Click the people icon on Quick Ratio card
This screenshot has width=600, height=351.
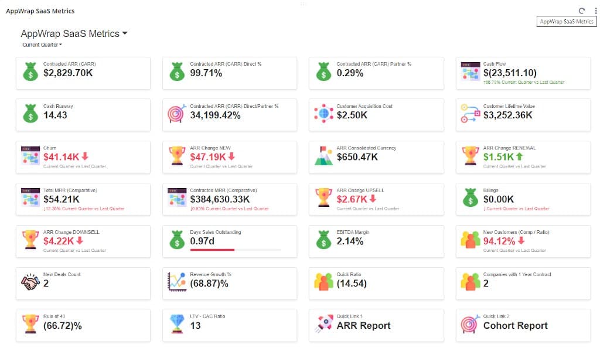323,282
